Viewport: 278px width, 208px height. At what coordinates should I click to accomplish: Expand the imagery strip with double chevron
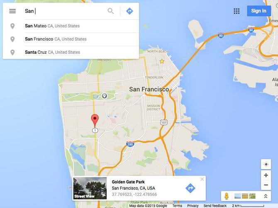click(x=266, y=196)
